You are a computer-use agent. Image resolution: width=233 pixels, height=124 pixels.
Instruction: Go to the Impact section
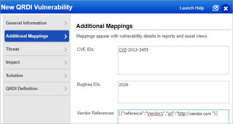pyautogui.click(x=37, y=62)
